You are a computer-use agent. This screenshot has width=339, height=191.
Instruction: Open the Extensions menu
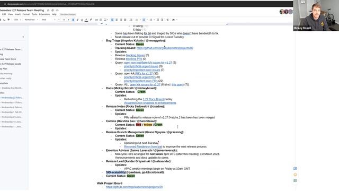coord(44,14)
